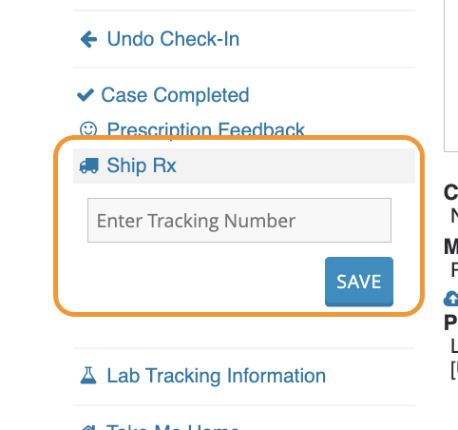Click the text box in the upper right
This screenshot has height=430, width=458.
(451, 76)
